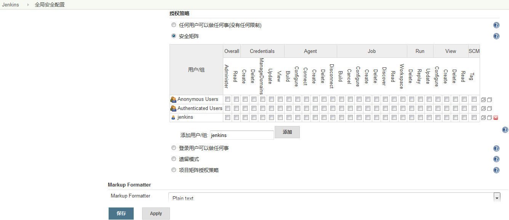Click the Overall column group header

point(232,51)
